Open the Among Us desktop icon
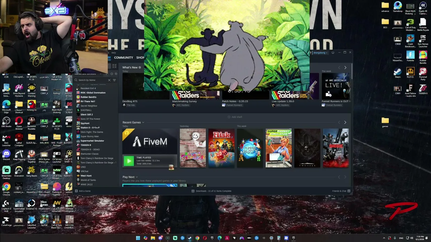Screen dimensions: 431x242 pos(32,106)
